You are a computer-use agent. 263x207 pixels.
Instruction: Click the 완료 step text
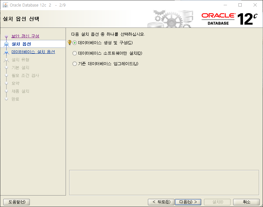[x=15, y=99]
